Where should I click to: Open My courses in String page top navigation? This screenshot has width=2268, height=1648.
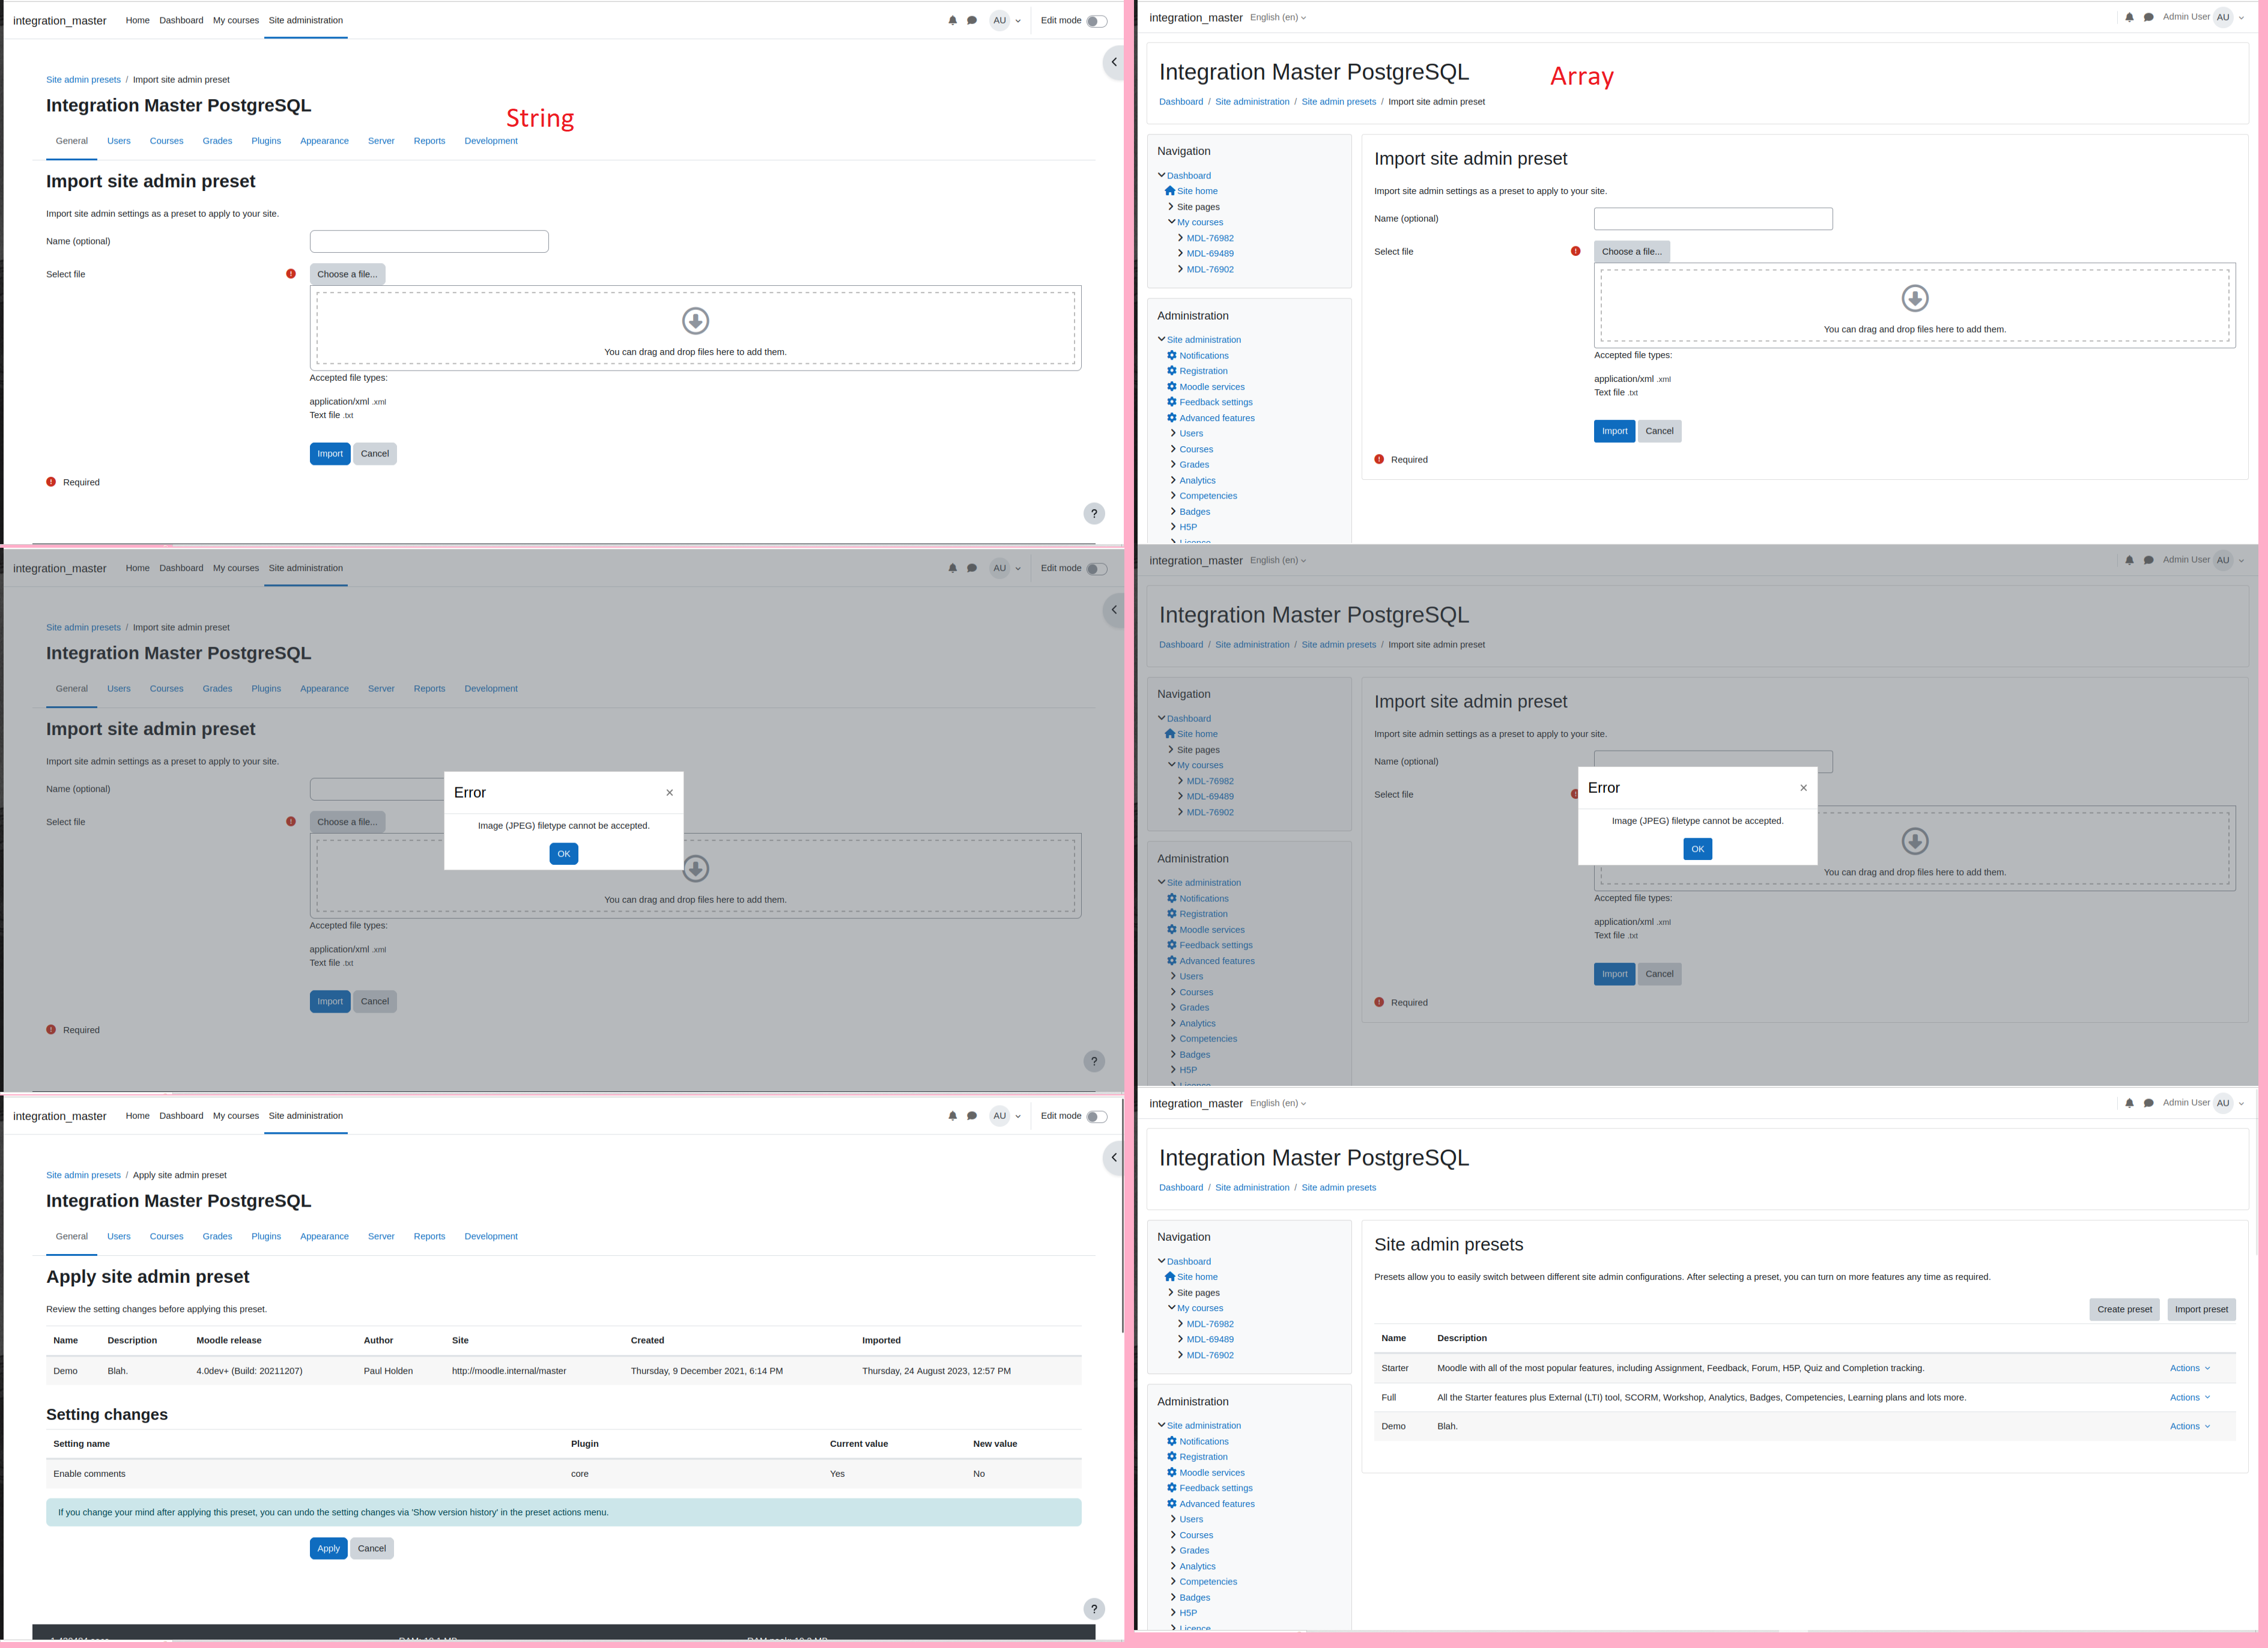point(236,20)
